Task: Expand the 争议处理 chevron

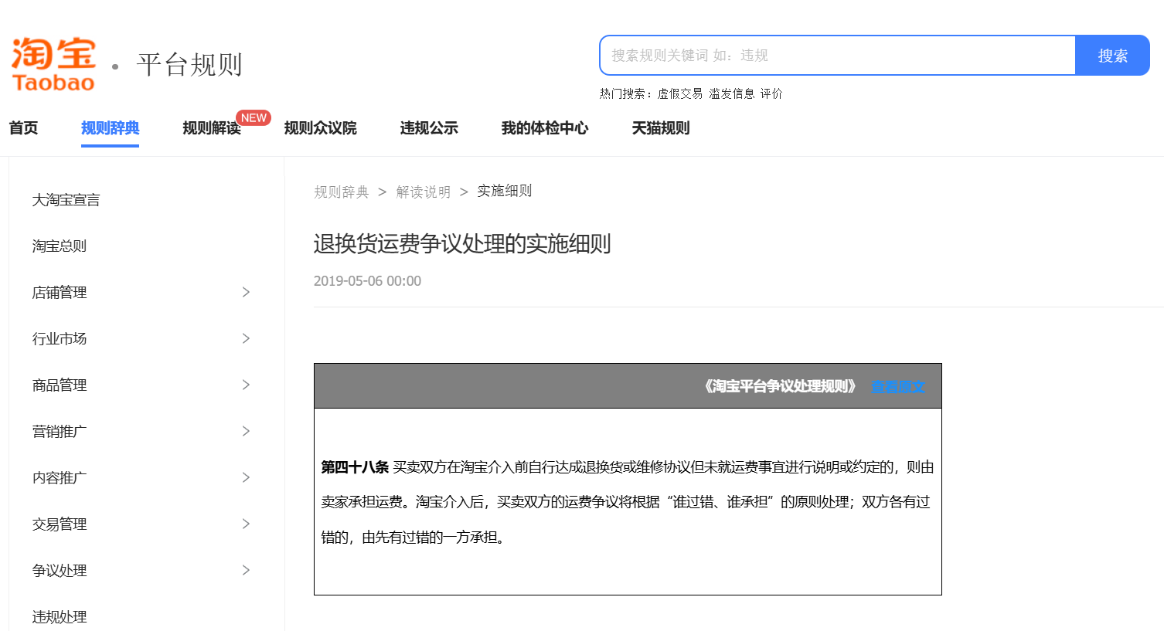Action: 246,570
